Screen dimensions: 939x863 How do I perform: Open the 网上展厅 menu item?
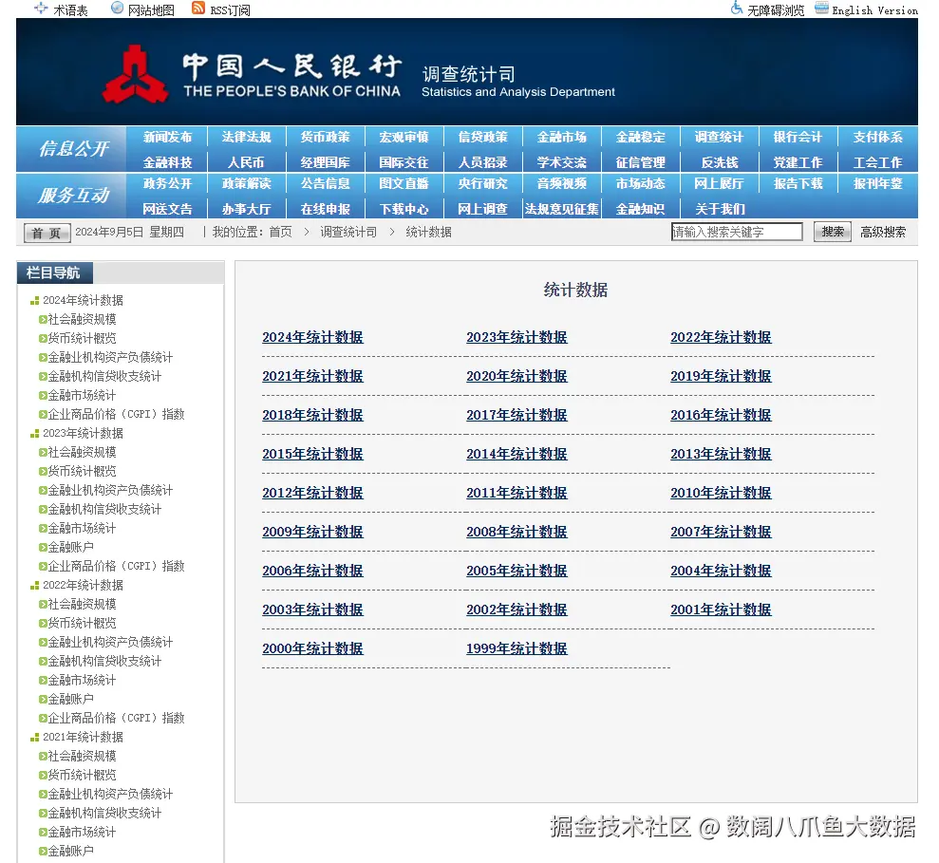coord(720,184)
